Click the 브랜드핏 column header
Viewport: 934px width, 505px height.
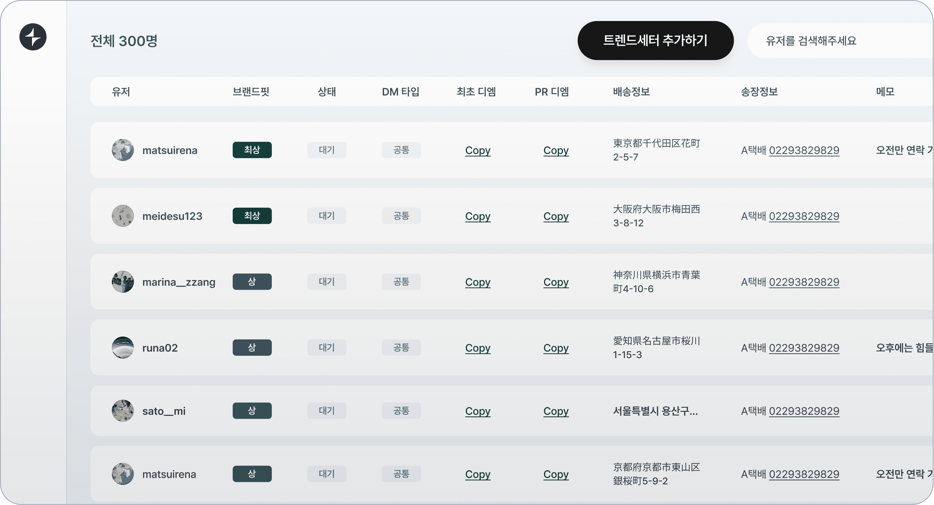[x=251, y=92]
